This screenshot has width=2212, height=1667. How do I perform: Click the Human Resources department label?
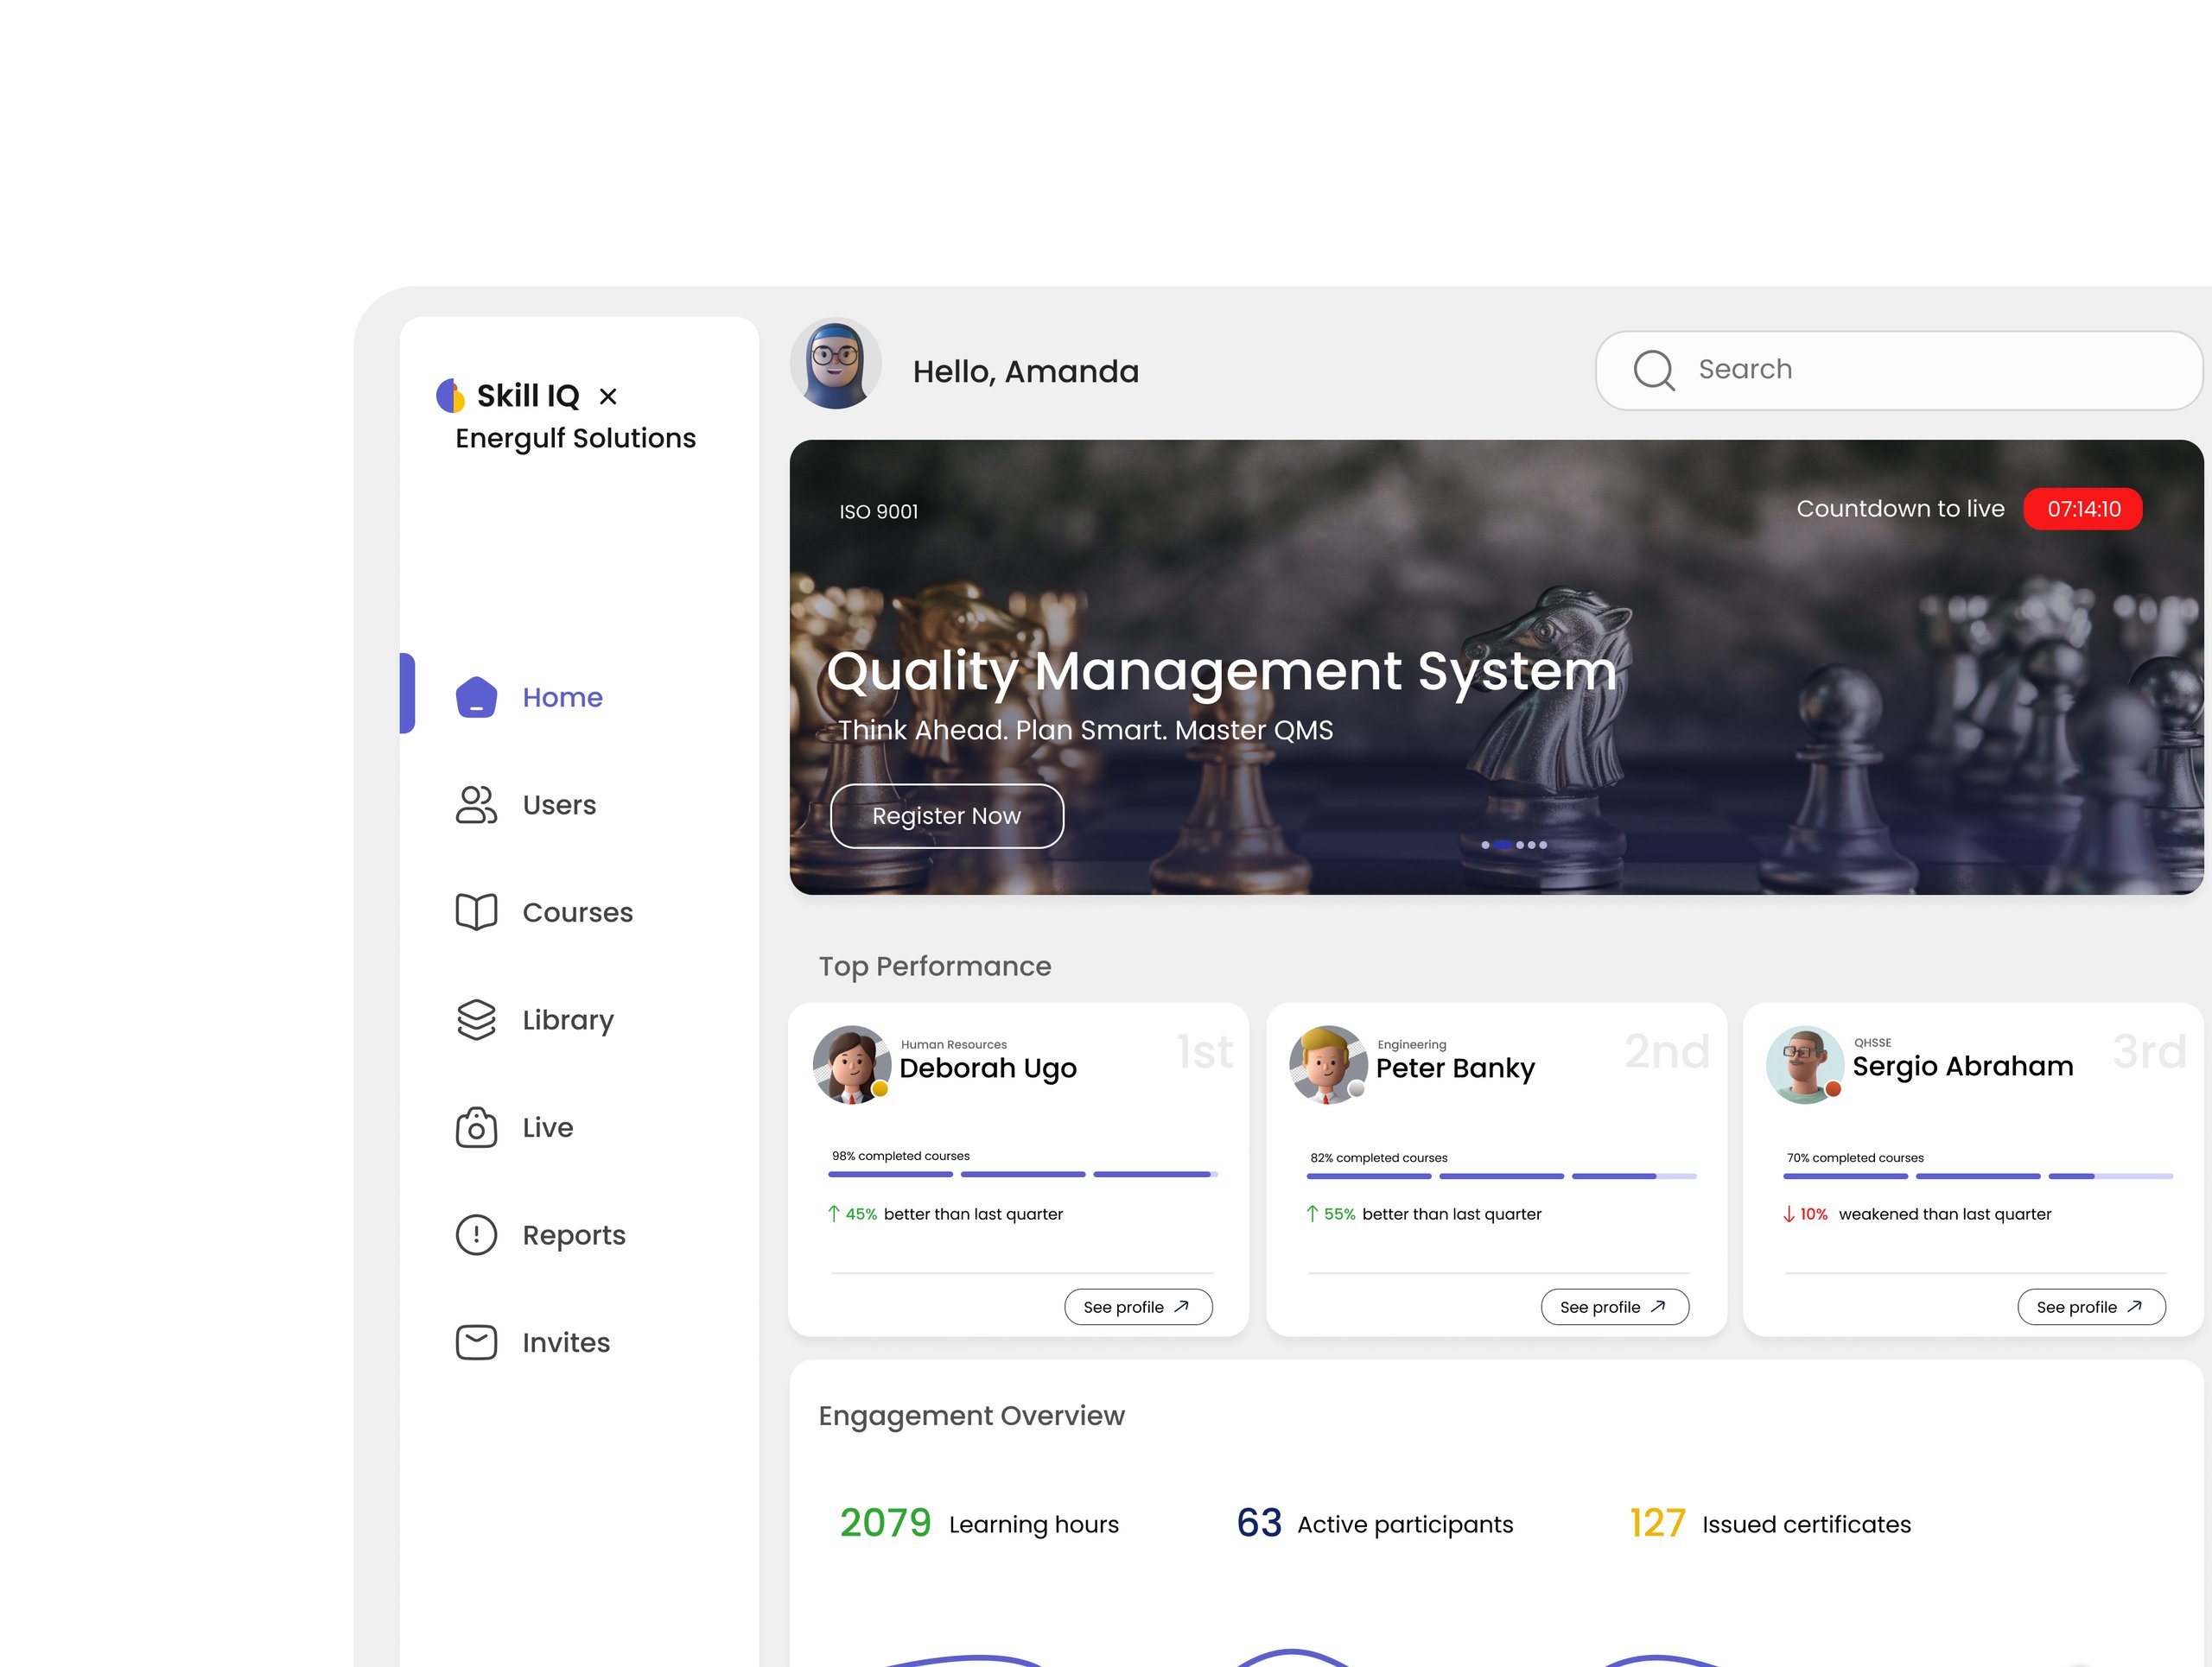pyautogui.click(x=954, y=1044)
